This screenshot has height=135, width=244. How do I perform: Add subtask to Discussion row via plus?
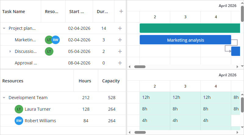pyautogui.click(x=120, y=51)
